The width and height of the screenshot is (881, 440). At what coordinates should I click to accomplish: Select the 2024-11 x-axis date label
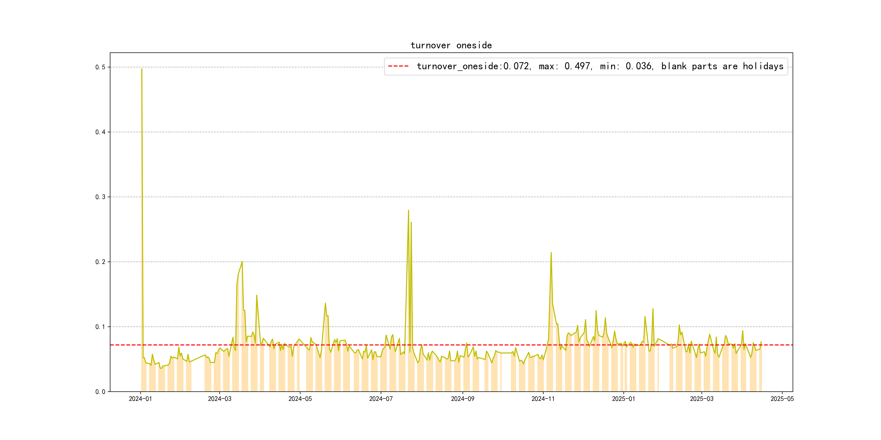pos(543,399)
